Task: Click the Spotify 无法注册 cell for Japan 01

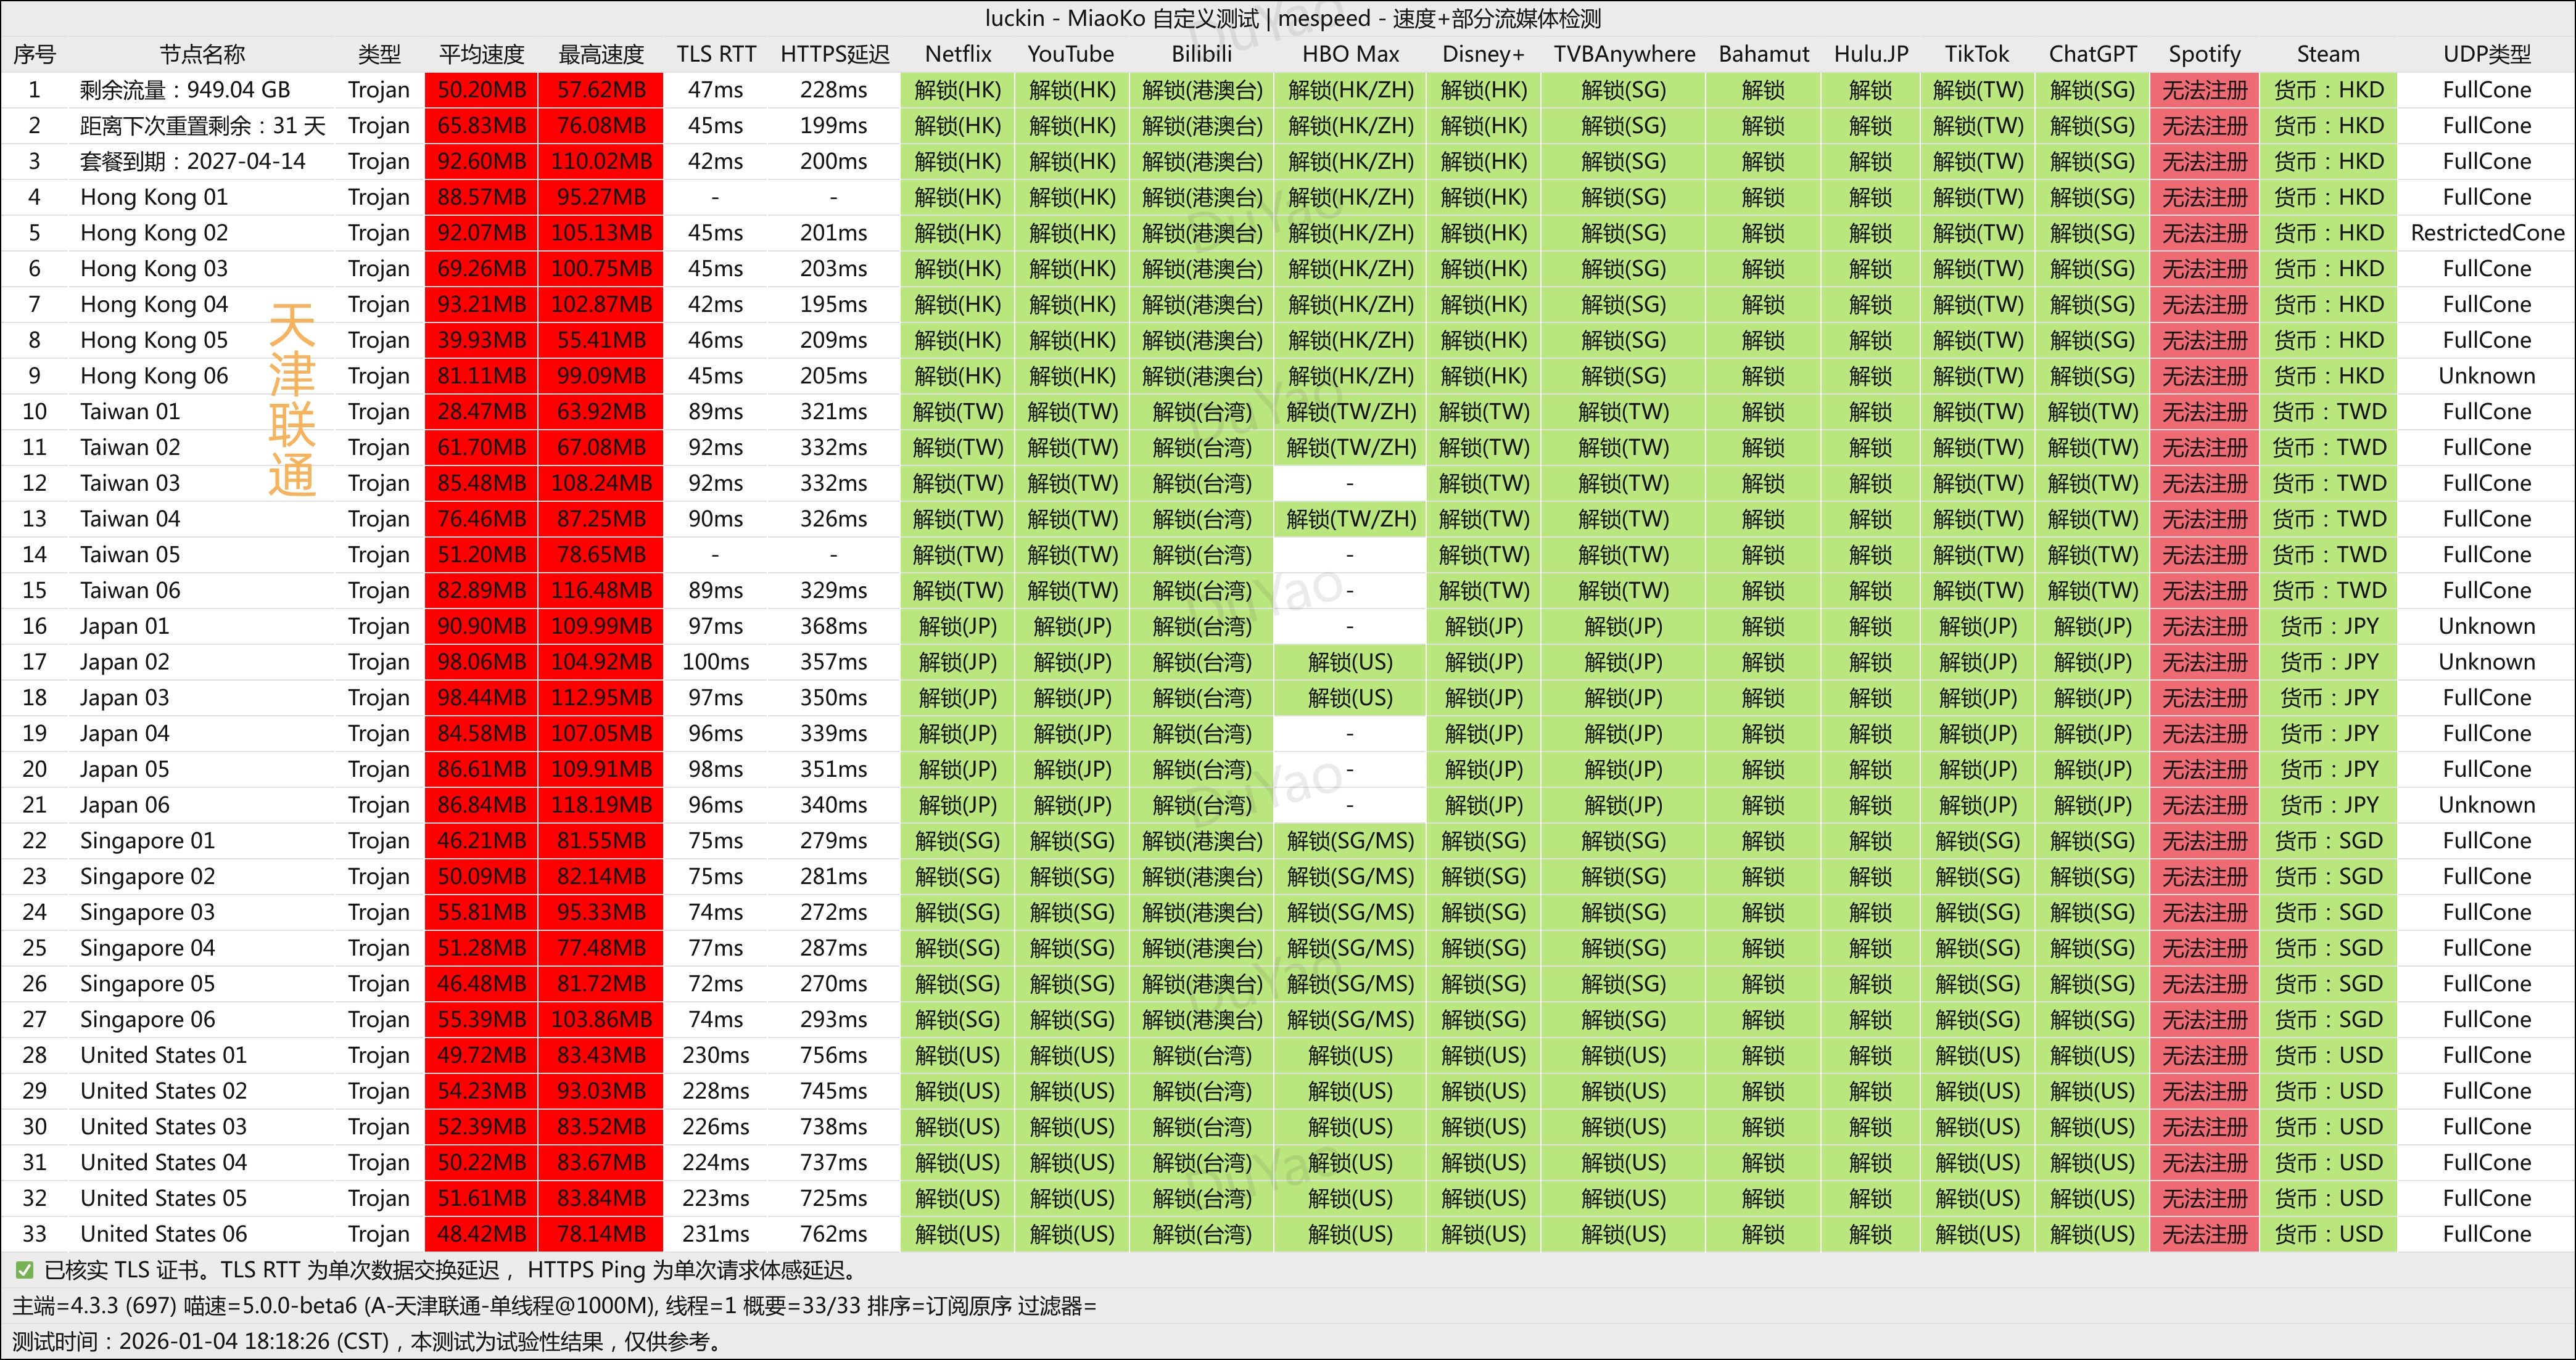Action: [2204, 626]
